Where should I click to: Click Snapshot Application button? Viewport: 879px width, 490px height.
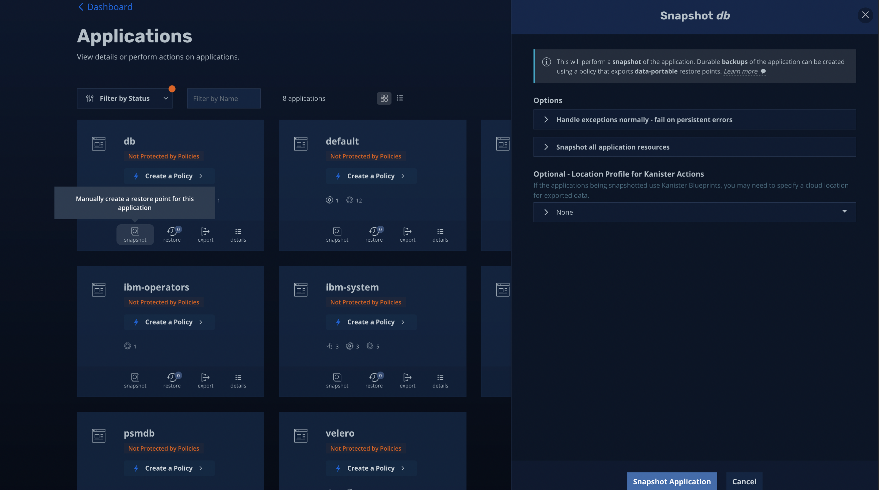671,481
